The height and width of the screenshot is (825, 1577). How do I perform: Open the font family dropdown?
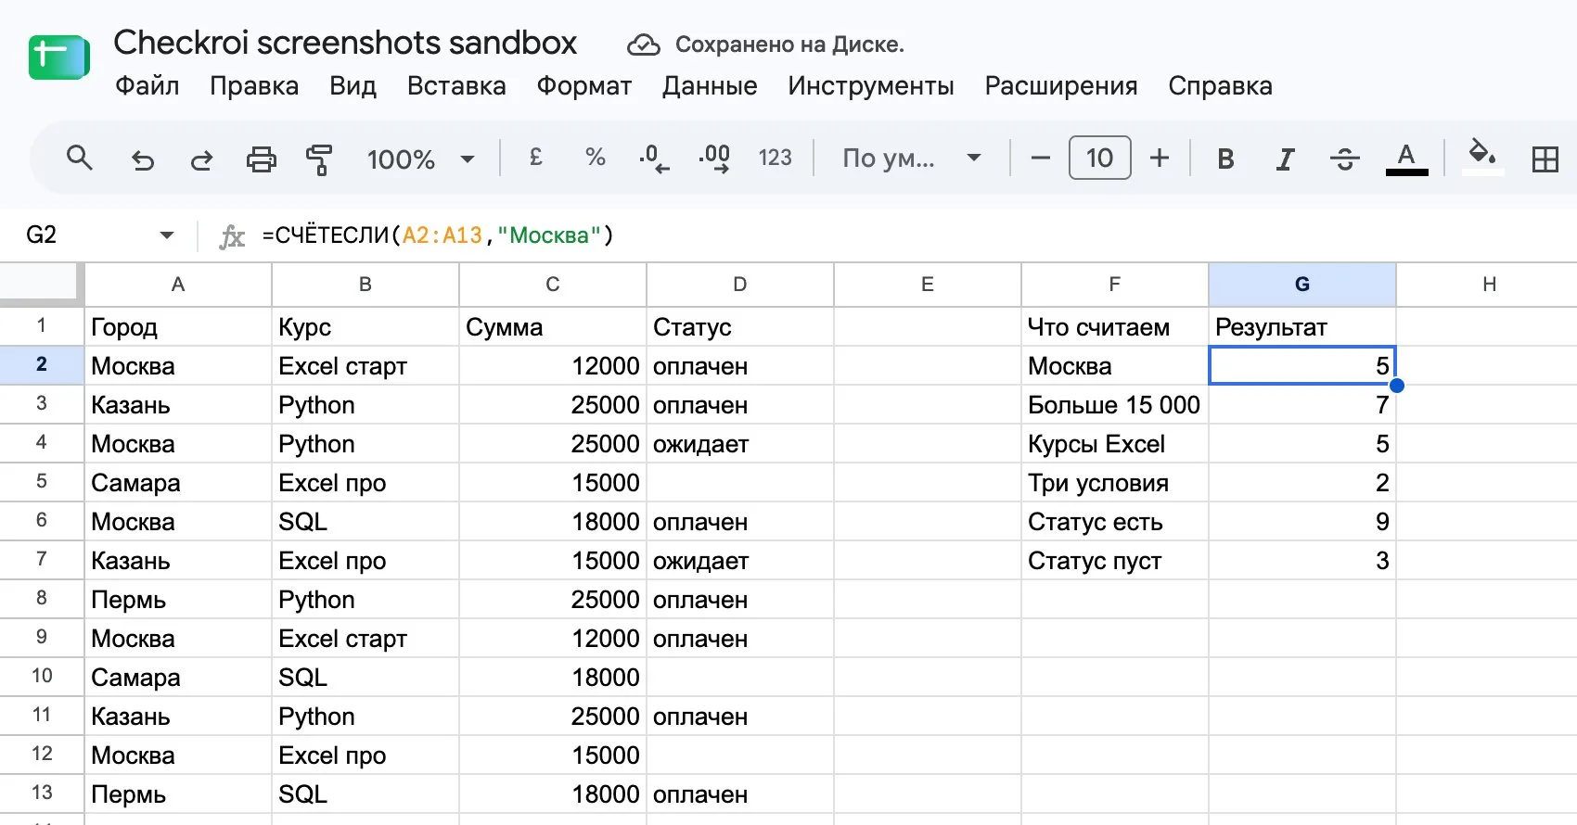click(x=912, y=159)
